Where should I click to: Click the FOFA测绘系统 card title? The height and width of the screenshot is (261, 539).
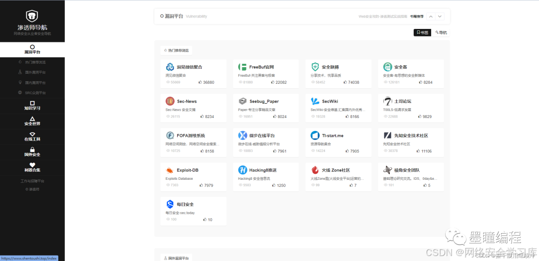[x=191, y=136]
